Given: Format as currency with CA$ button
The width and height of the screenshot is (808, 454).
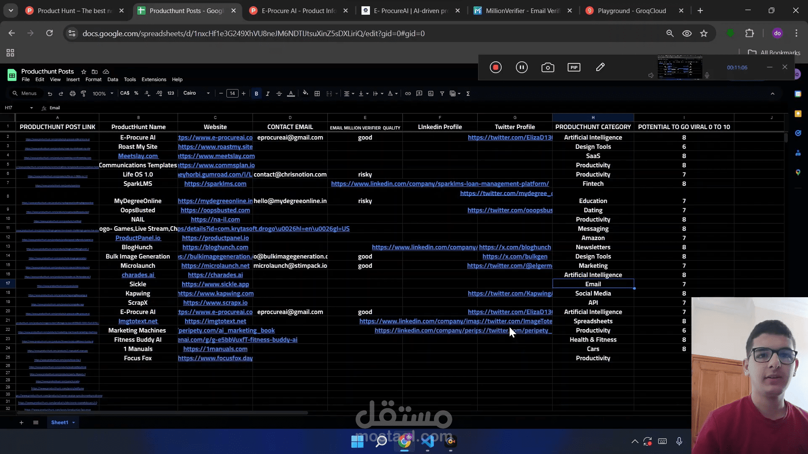Looking at the screenshot, I should (125, 93).
